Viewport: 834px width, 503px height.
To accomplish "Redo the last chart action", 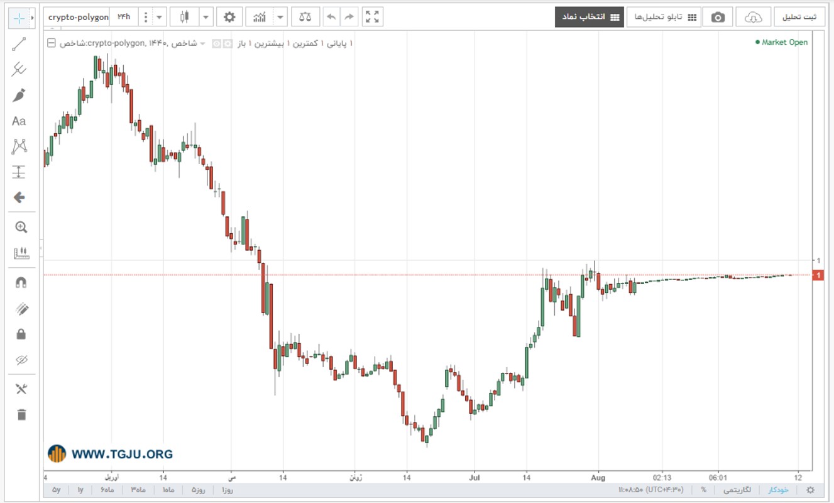I will pos(349,17).
